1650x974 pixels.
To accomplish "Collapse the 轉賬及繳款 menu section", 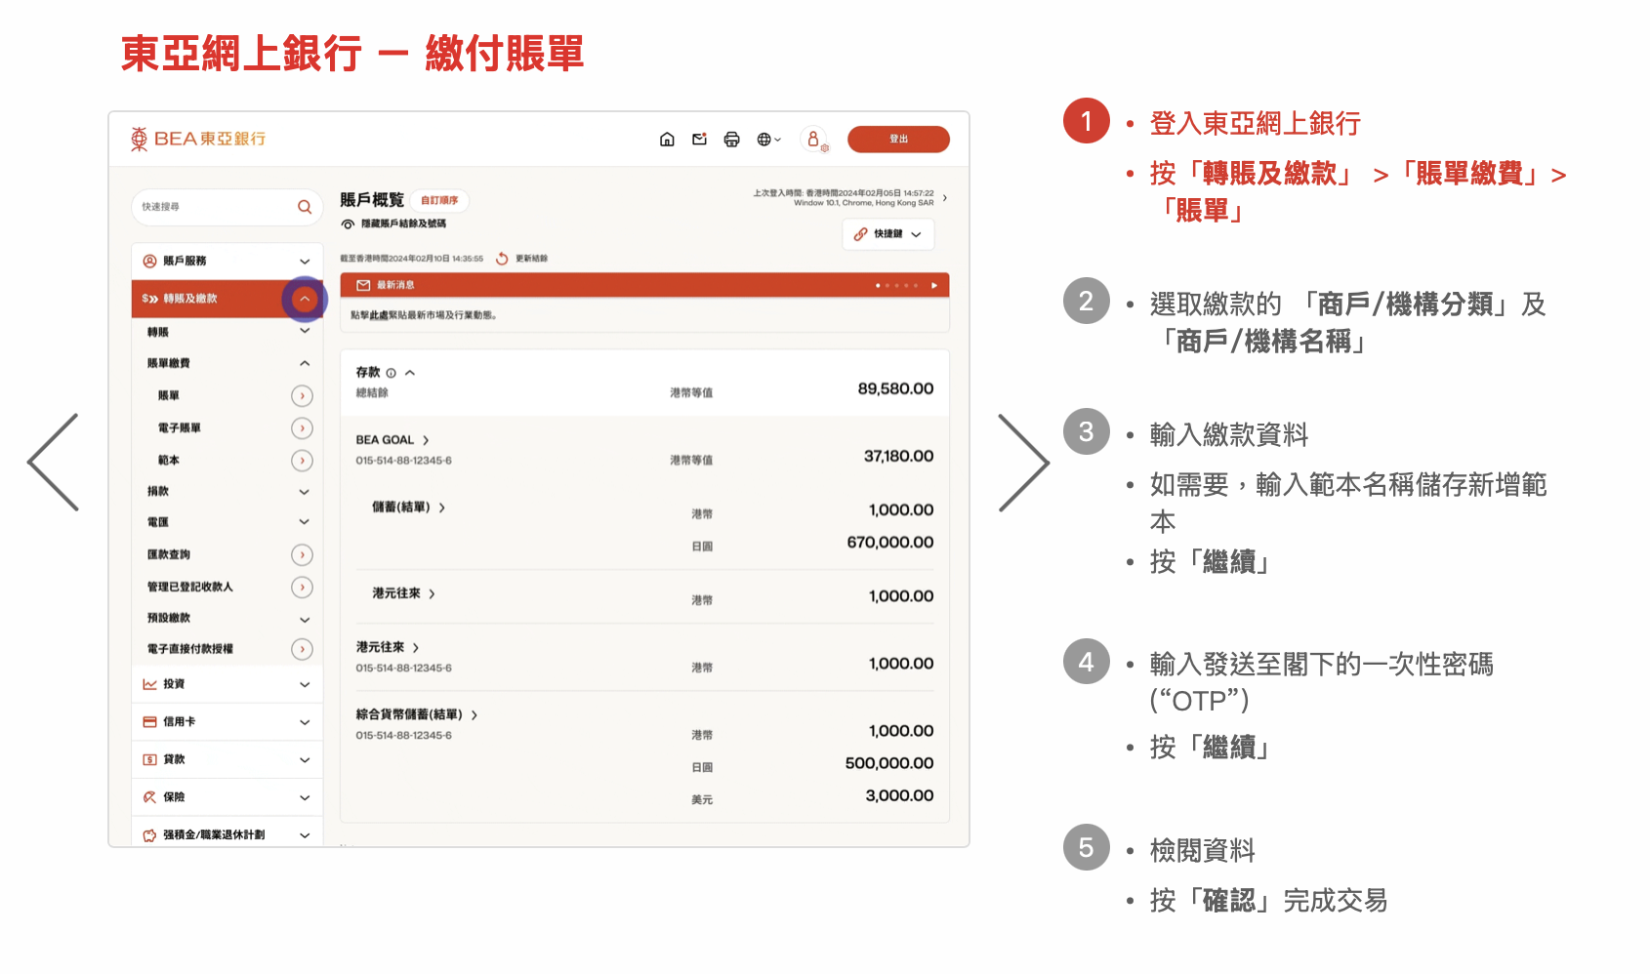I will point(305,299).
